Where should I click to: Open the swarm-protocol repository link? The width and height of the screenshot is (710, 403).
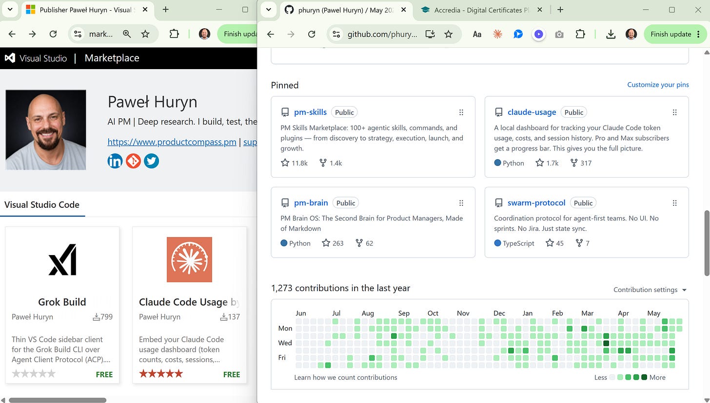pyautogui.click(x=536, y=202)
